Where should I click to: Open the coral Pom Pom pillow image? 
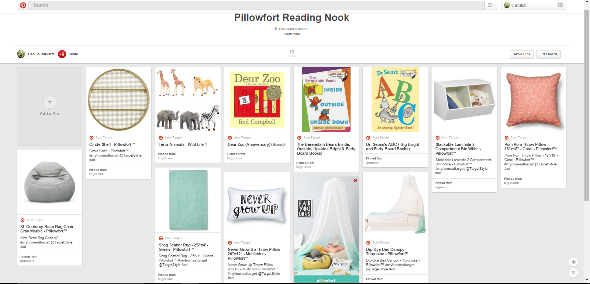534,99
